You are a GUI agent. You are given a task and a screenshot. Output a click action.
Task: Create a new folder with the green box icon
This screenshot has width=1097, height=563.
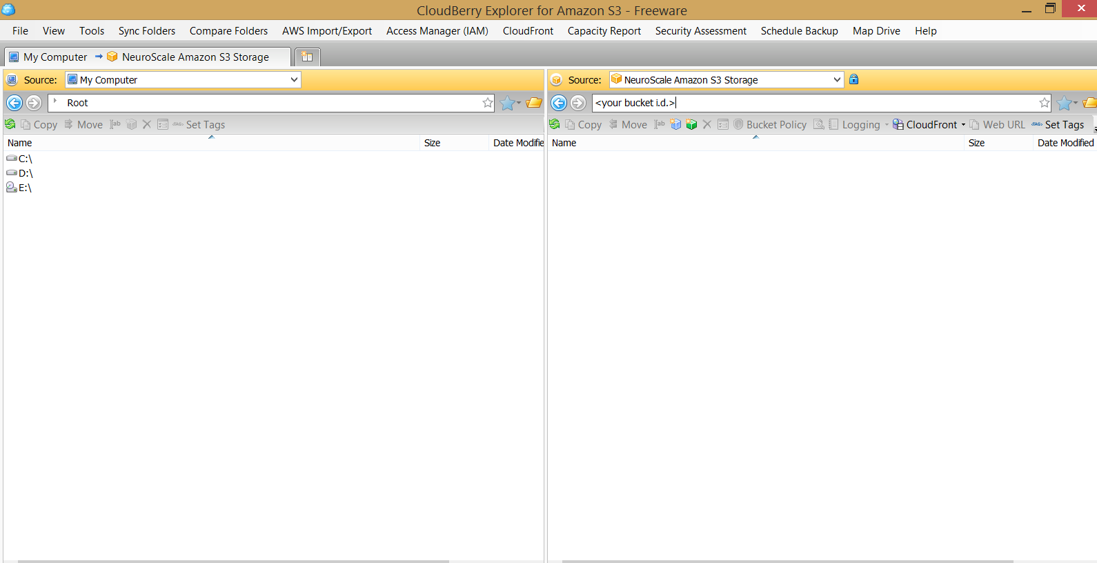(691, 124)
